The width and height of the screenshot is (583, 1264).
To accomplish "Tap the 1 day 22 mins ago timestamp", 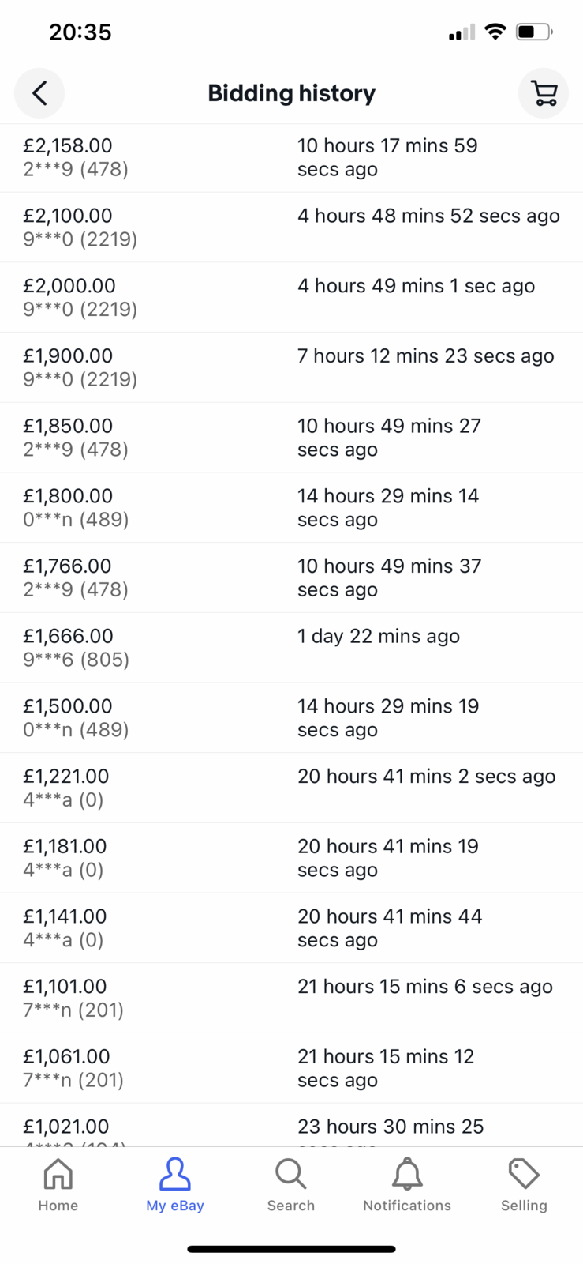I will (379, 636).
